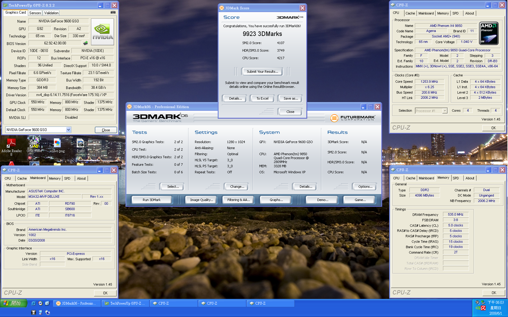Click OK in the top-right CPU-Z window
The height and width of the screenshot is (317, 508).
point(493,128)
